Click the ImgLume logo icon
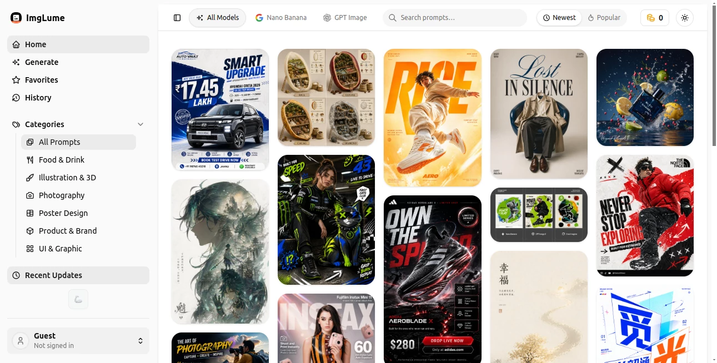The height and width of the screenshot is (363, 717). [16, 18]
